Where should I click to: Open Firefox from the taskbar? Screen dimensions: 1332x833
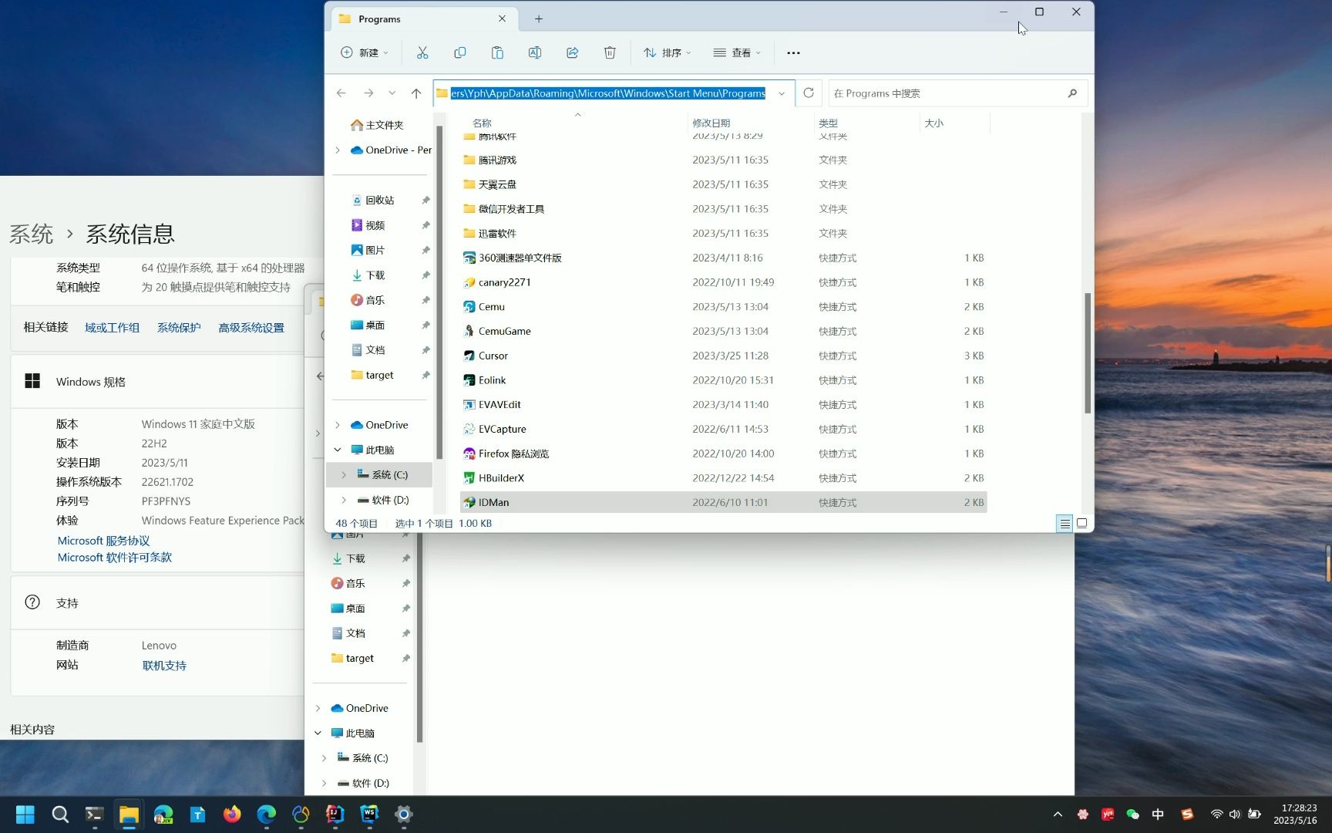pyautogui.click(x=232, y=814)
